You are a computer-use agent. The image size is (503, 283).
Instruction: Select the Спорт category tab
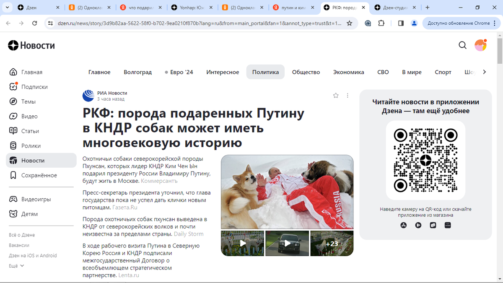(x=443, y=72)
